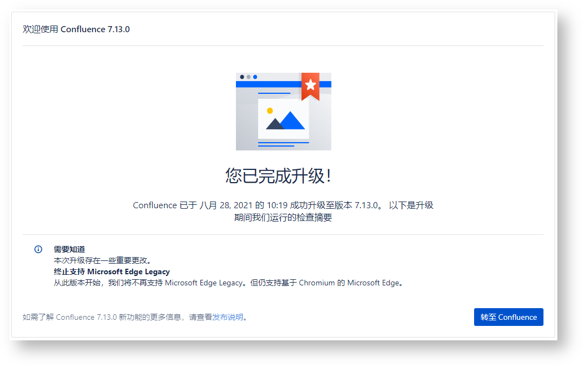Click the blue bar atop the illustration
This screenshot has width=584, height=367.
(266, 84)
